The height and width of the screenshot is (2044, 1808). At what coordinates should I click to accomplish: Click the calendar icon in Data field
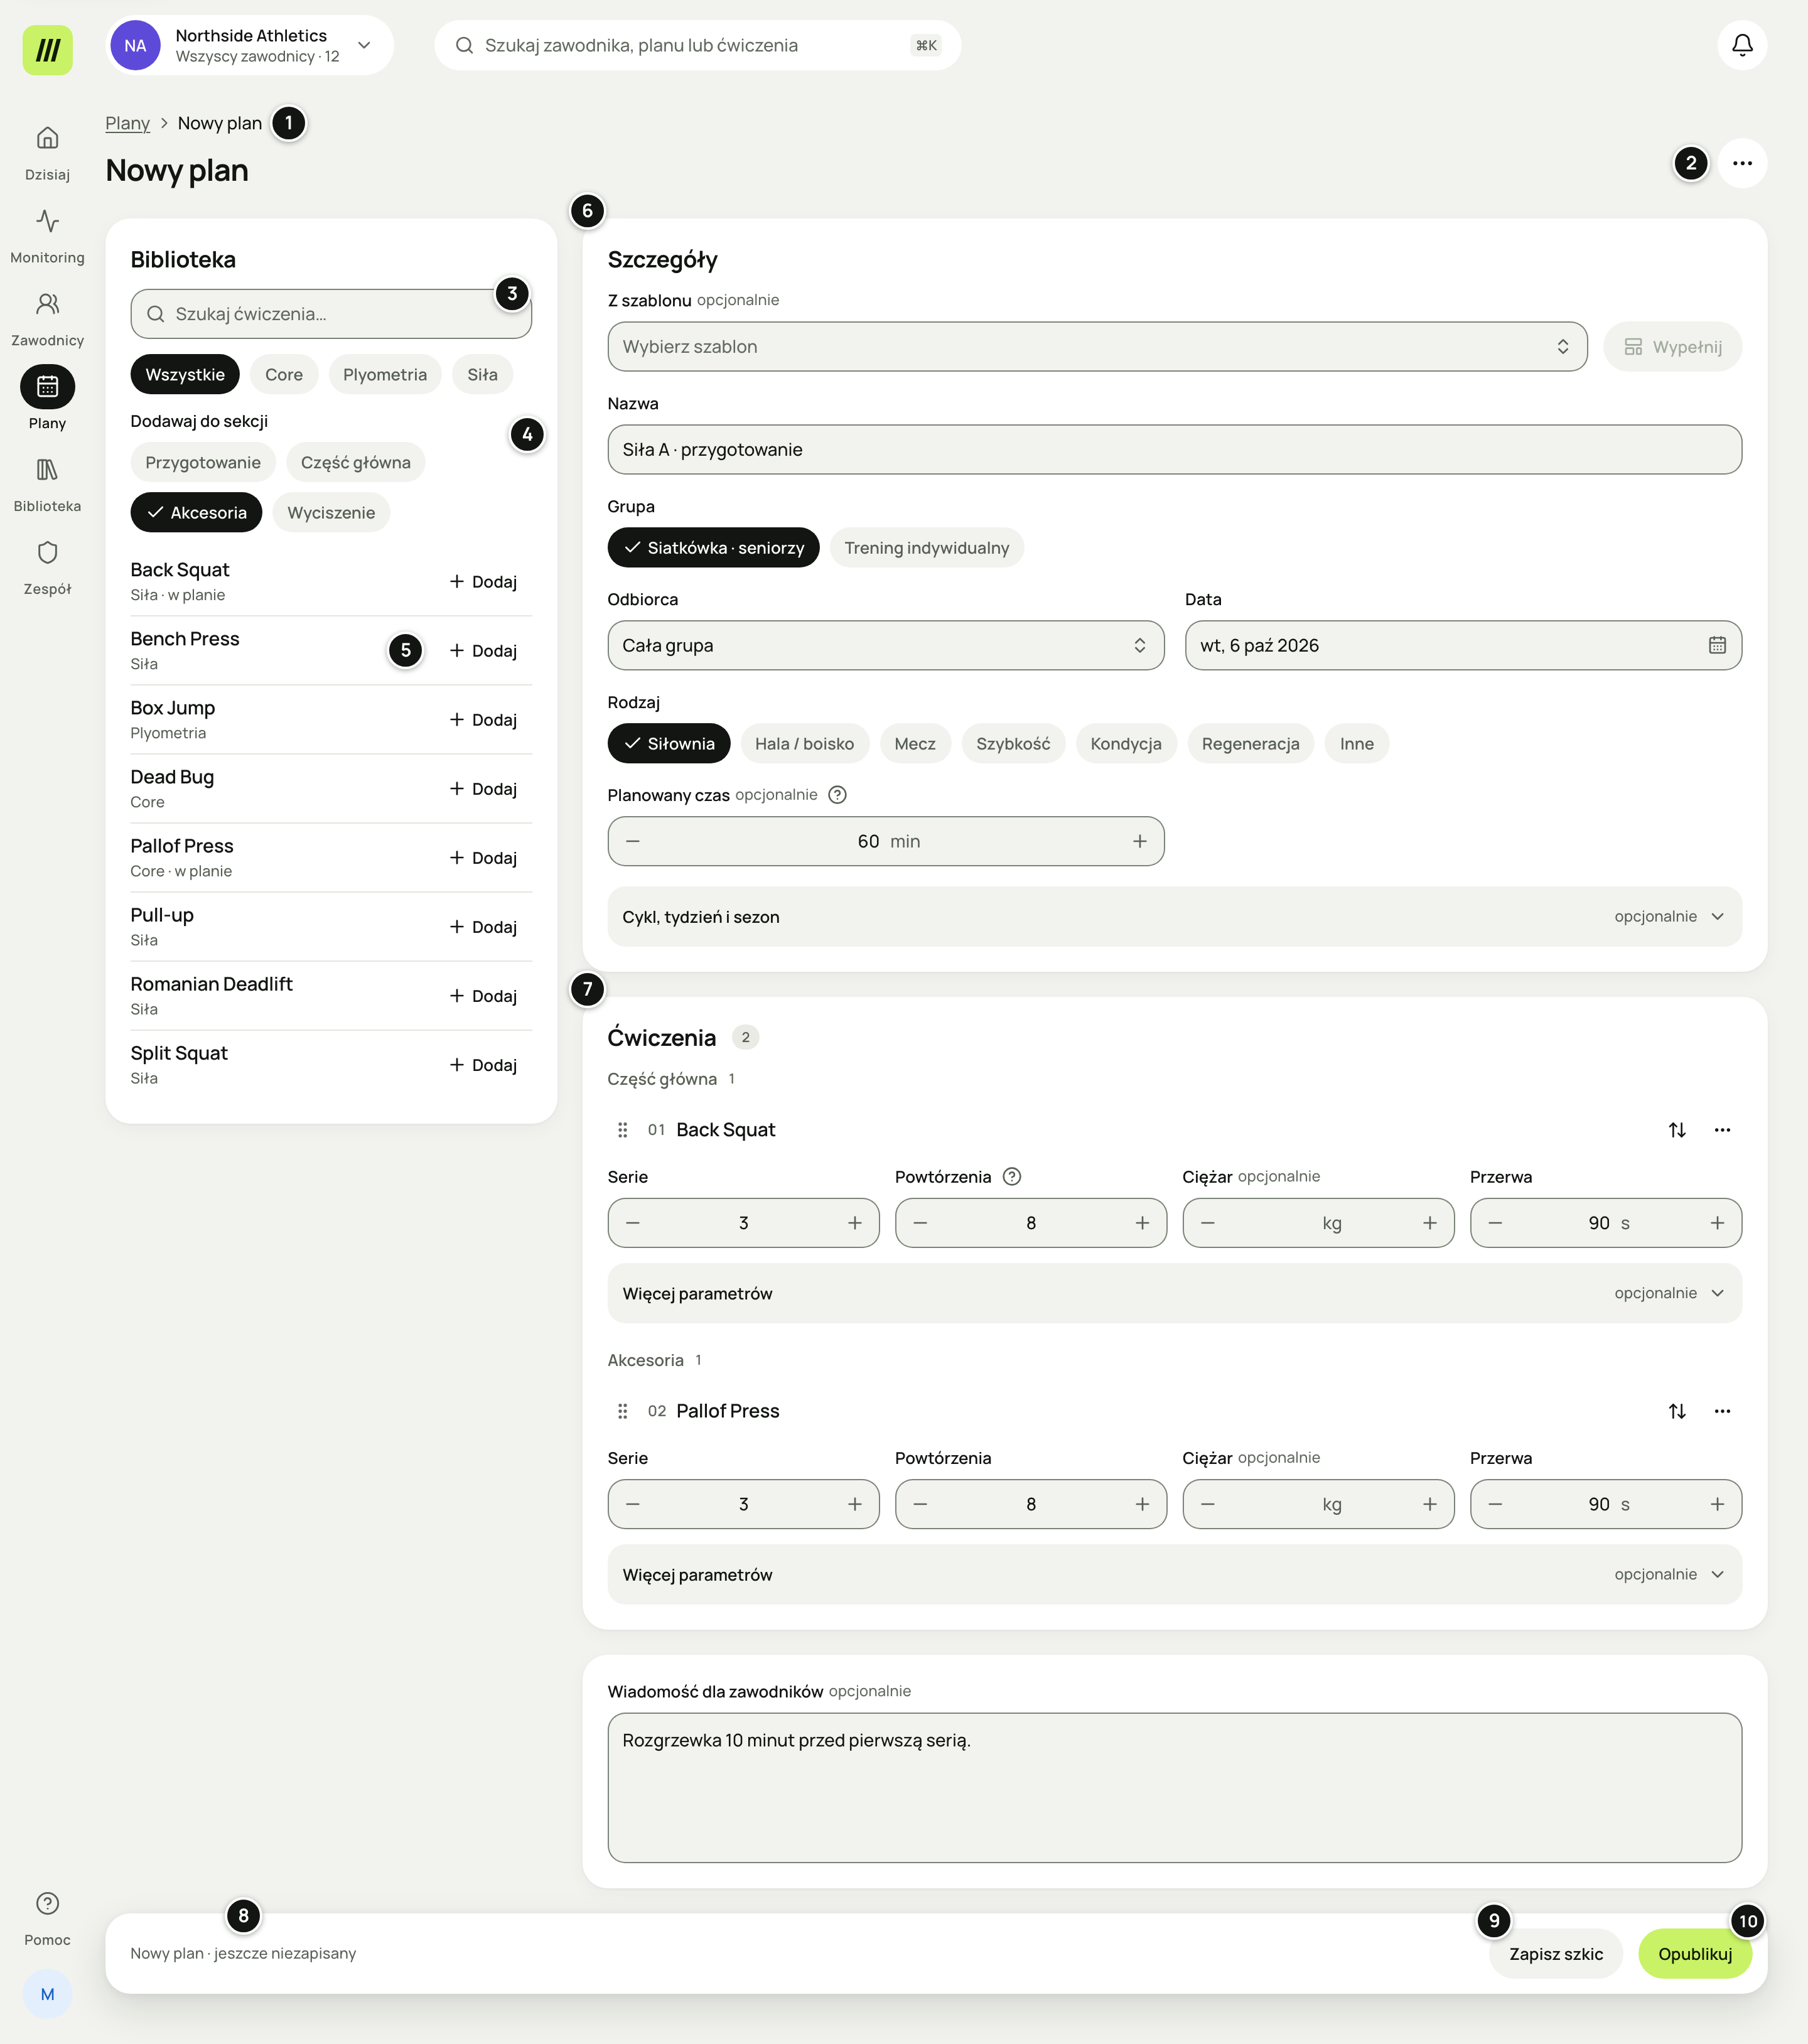coord(1717,645)
